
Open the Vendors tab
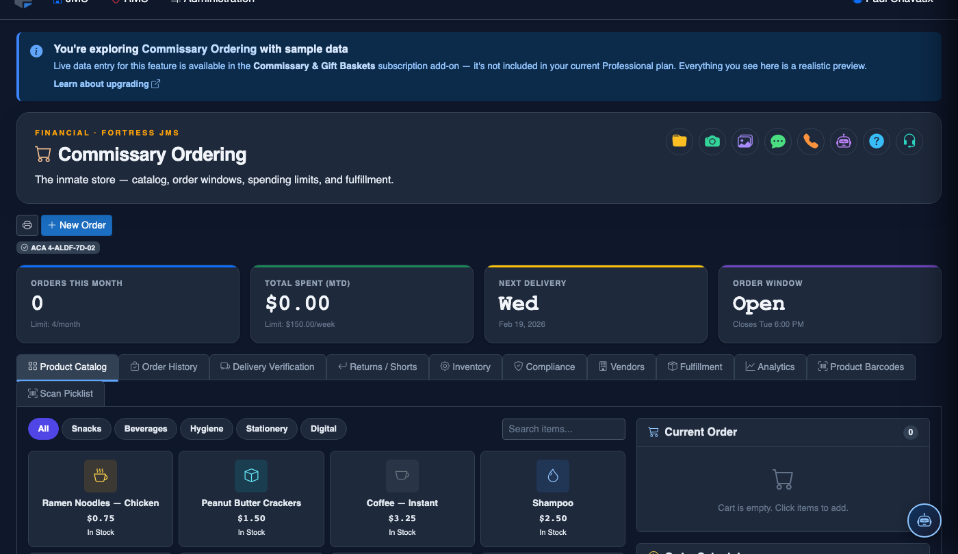pos(621,367)
